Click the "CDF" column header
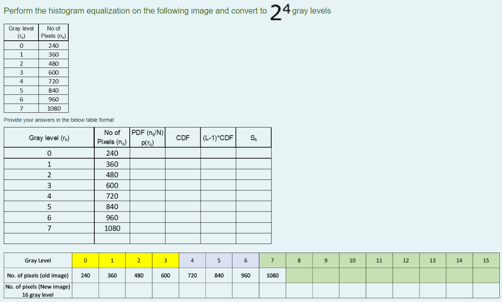Viewport: 502px width, 302px height. 183,138
